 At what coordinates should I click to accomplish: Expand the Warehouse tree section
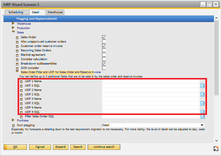pyautogui.click(x=13, y=23)
